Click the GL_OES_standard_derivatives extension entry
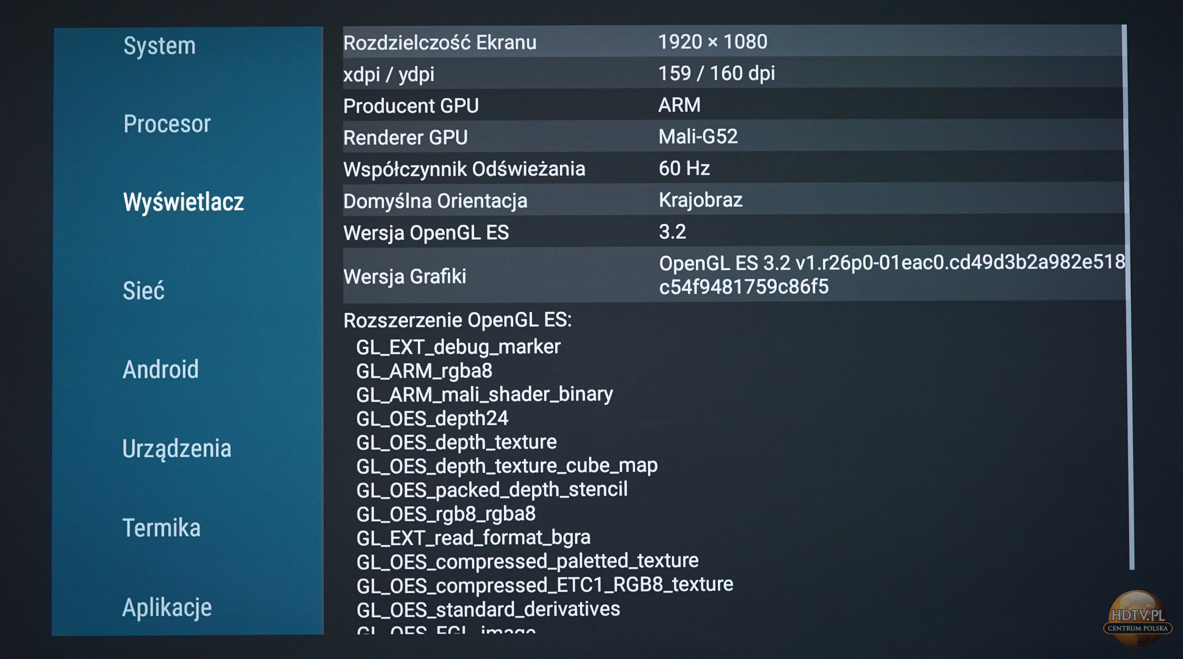The width and height of the screenshot is (1183, 659). click(488, 609)
